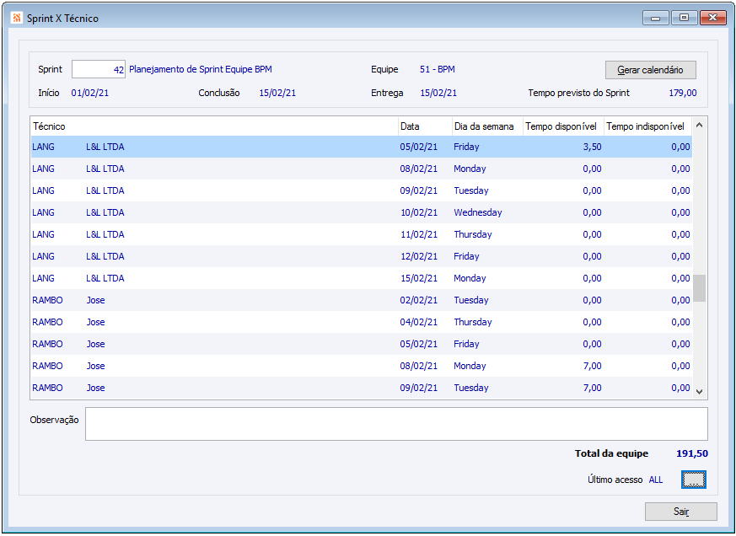Click Thursday in the LANG 11/02/21 row
This screenshot has width=736, height=536.
click(473, 234)
